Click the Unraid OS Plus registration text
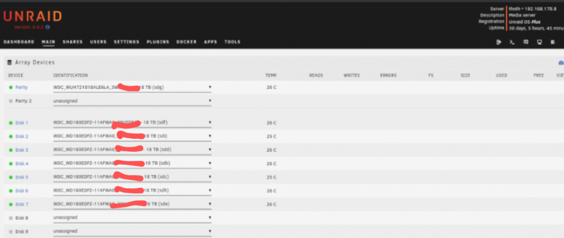Image resolution: width=564 pixels, height=238 pixels. coord(525,21)
